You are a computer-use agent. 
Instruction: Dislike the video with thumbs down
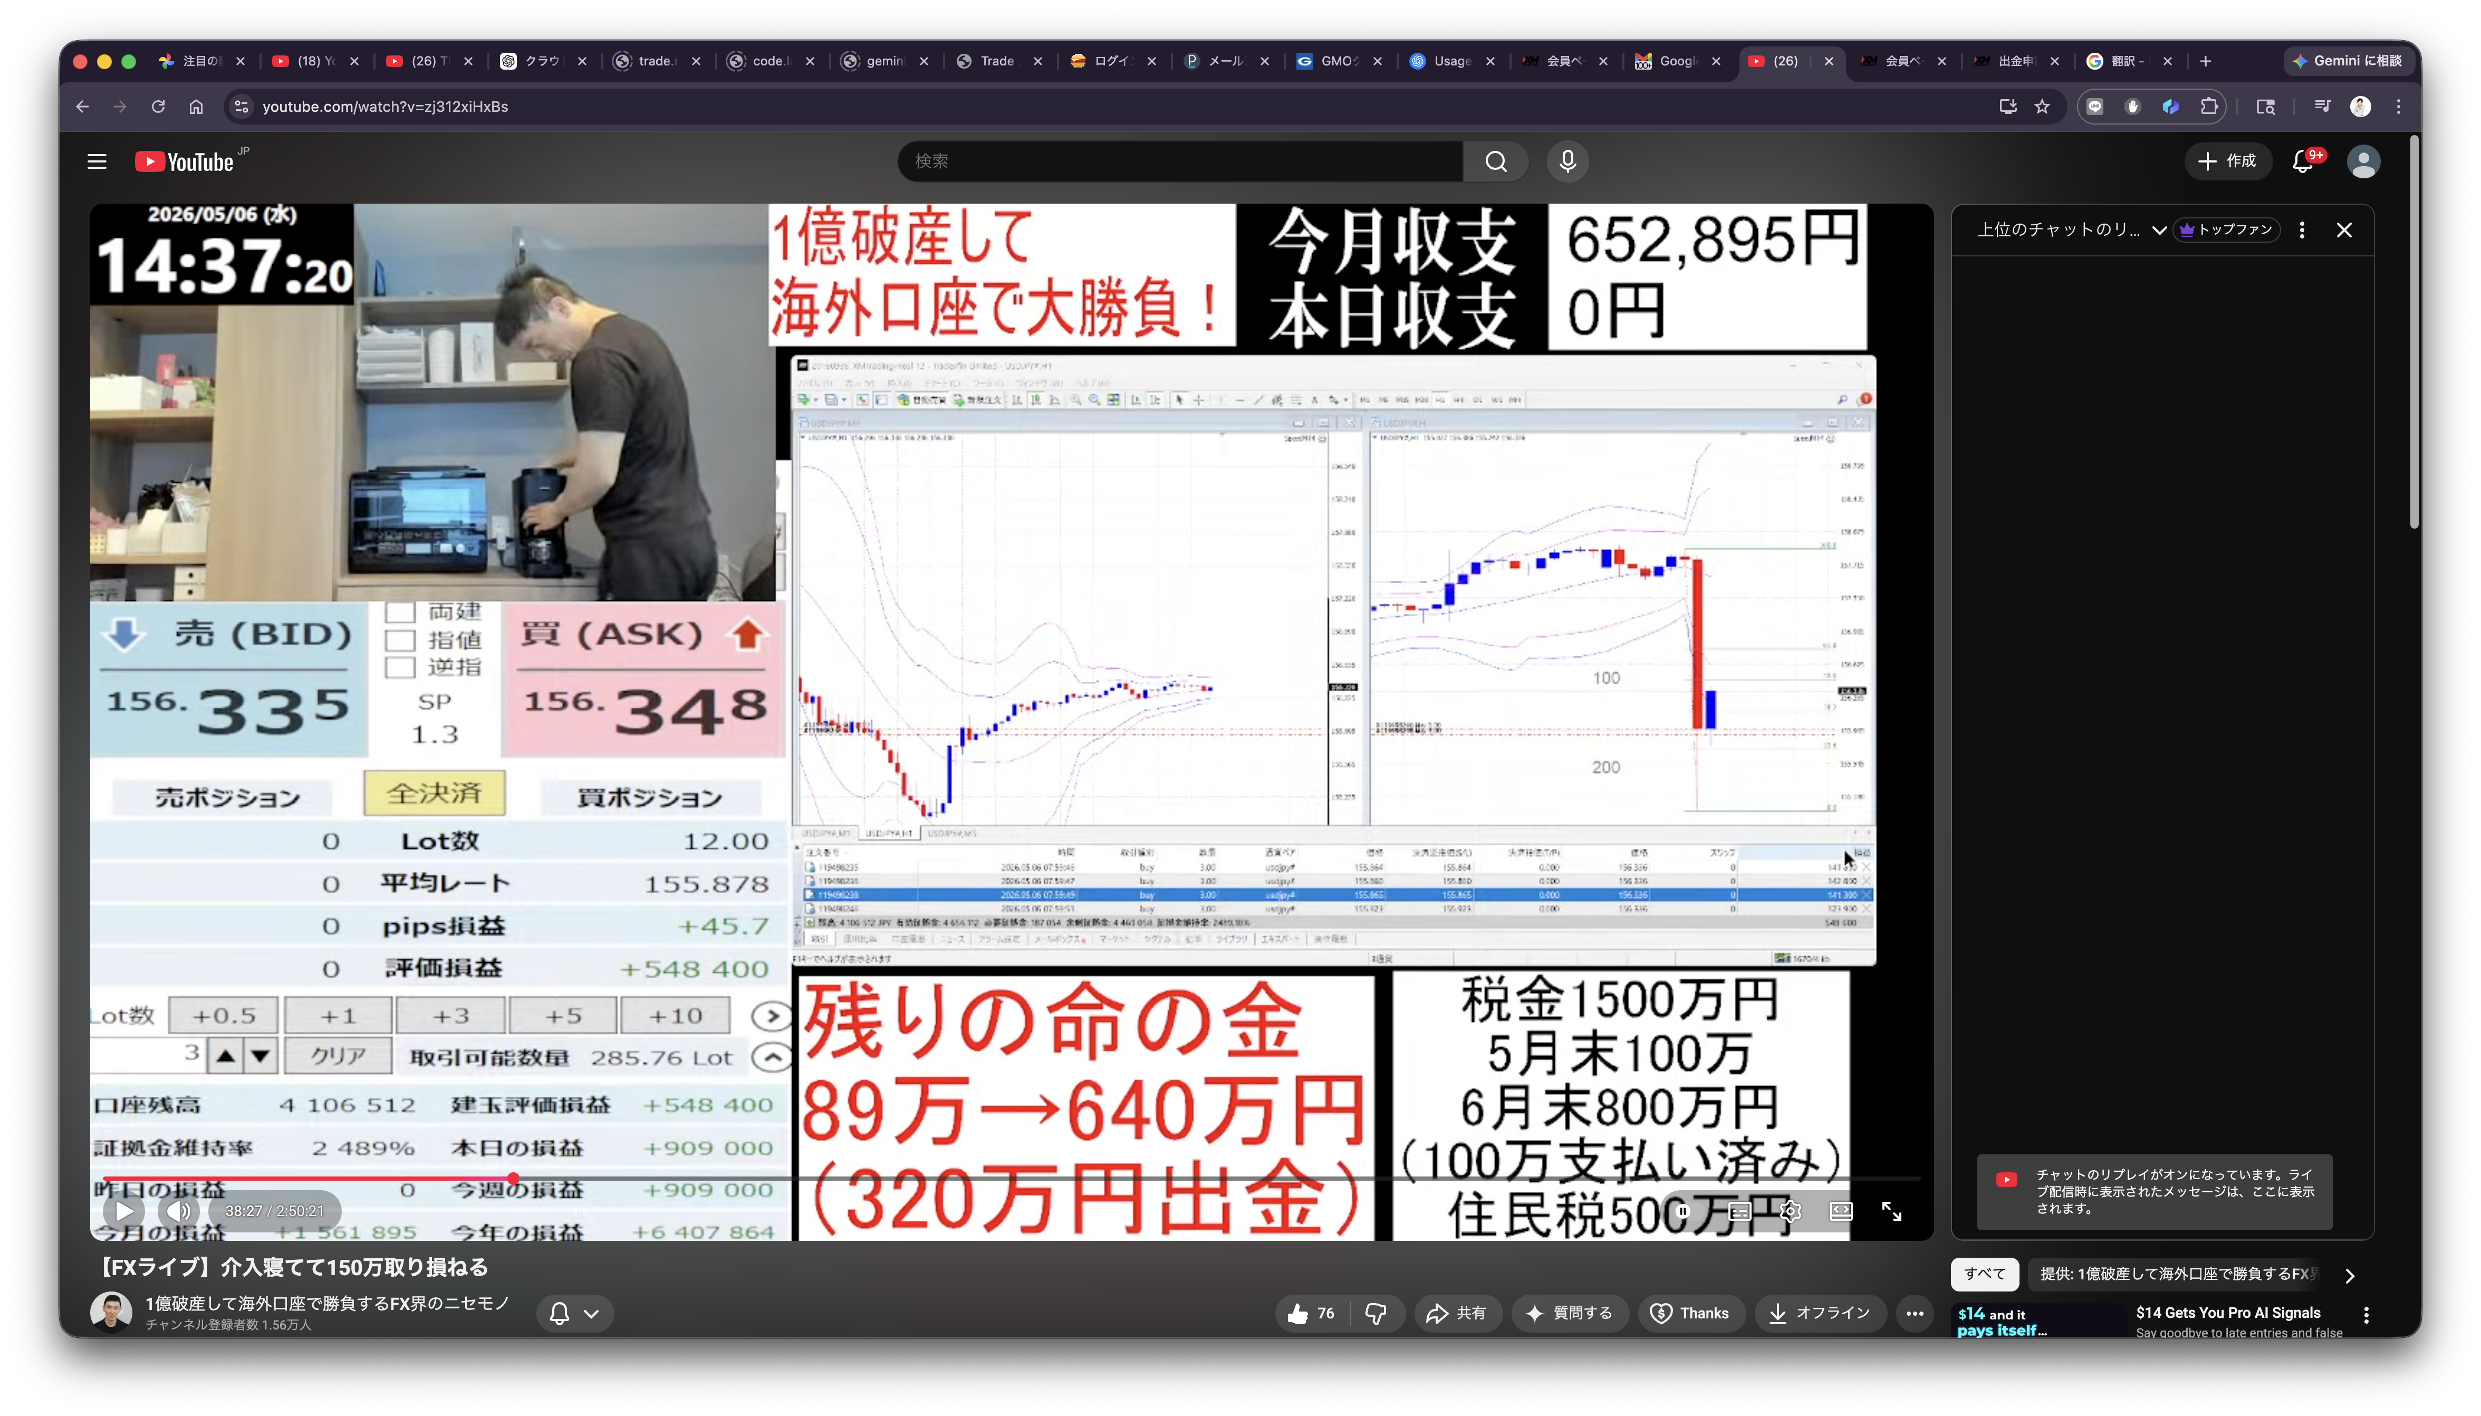coord(1376,1313)
